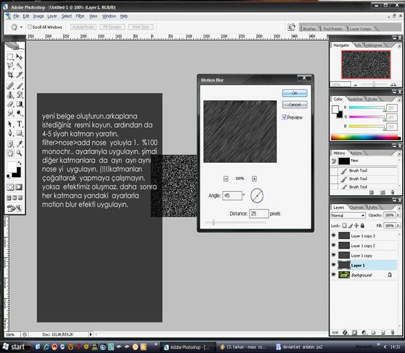Zoom out the Motion Blur preview
This screenshot has height=353, width=405.
pos(226,178)
